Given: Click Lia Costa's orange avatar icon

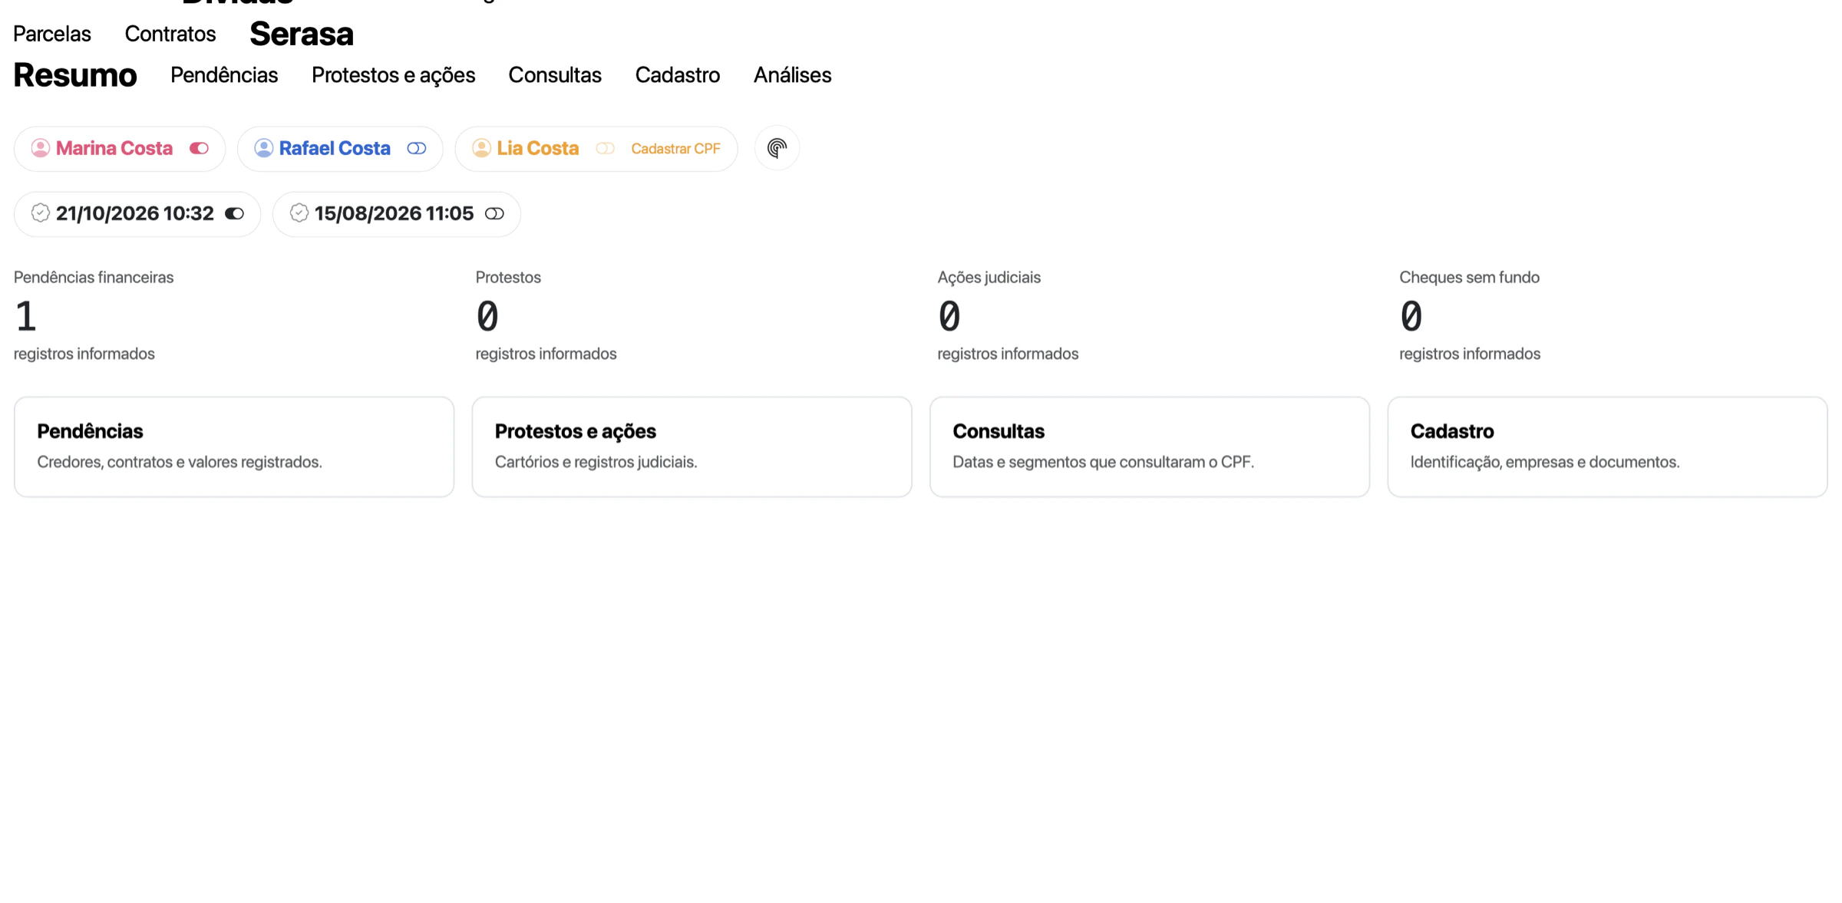Looking at the screenshot, I should point(481,148).
